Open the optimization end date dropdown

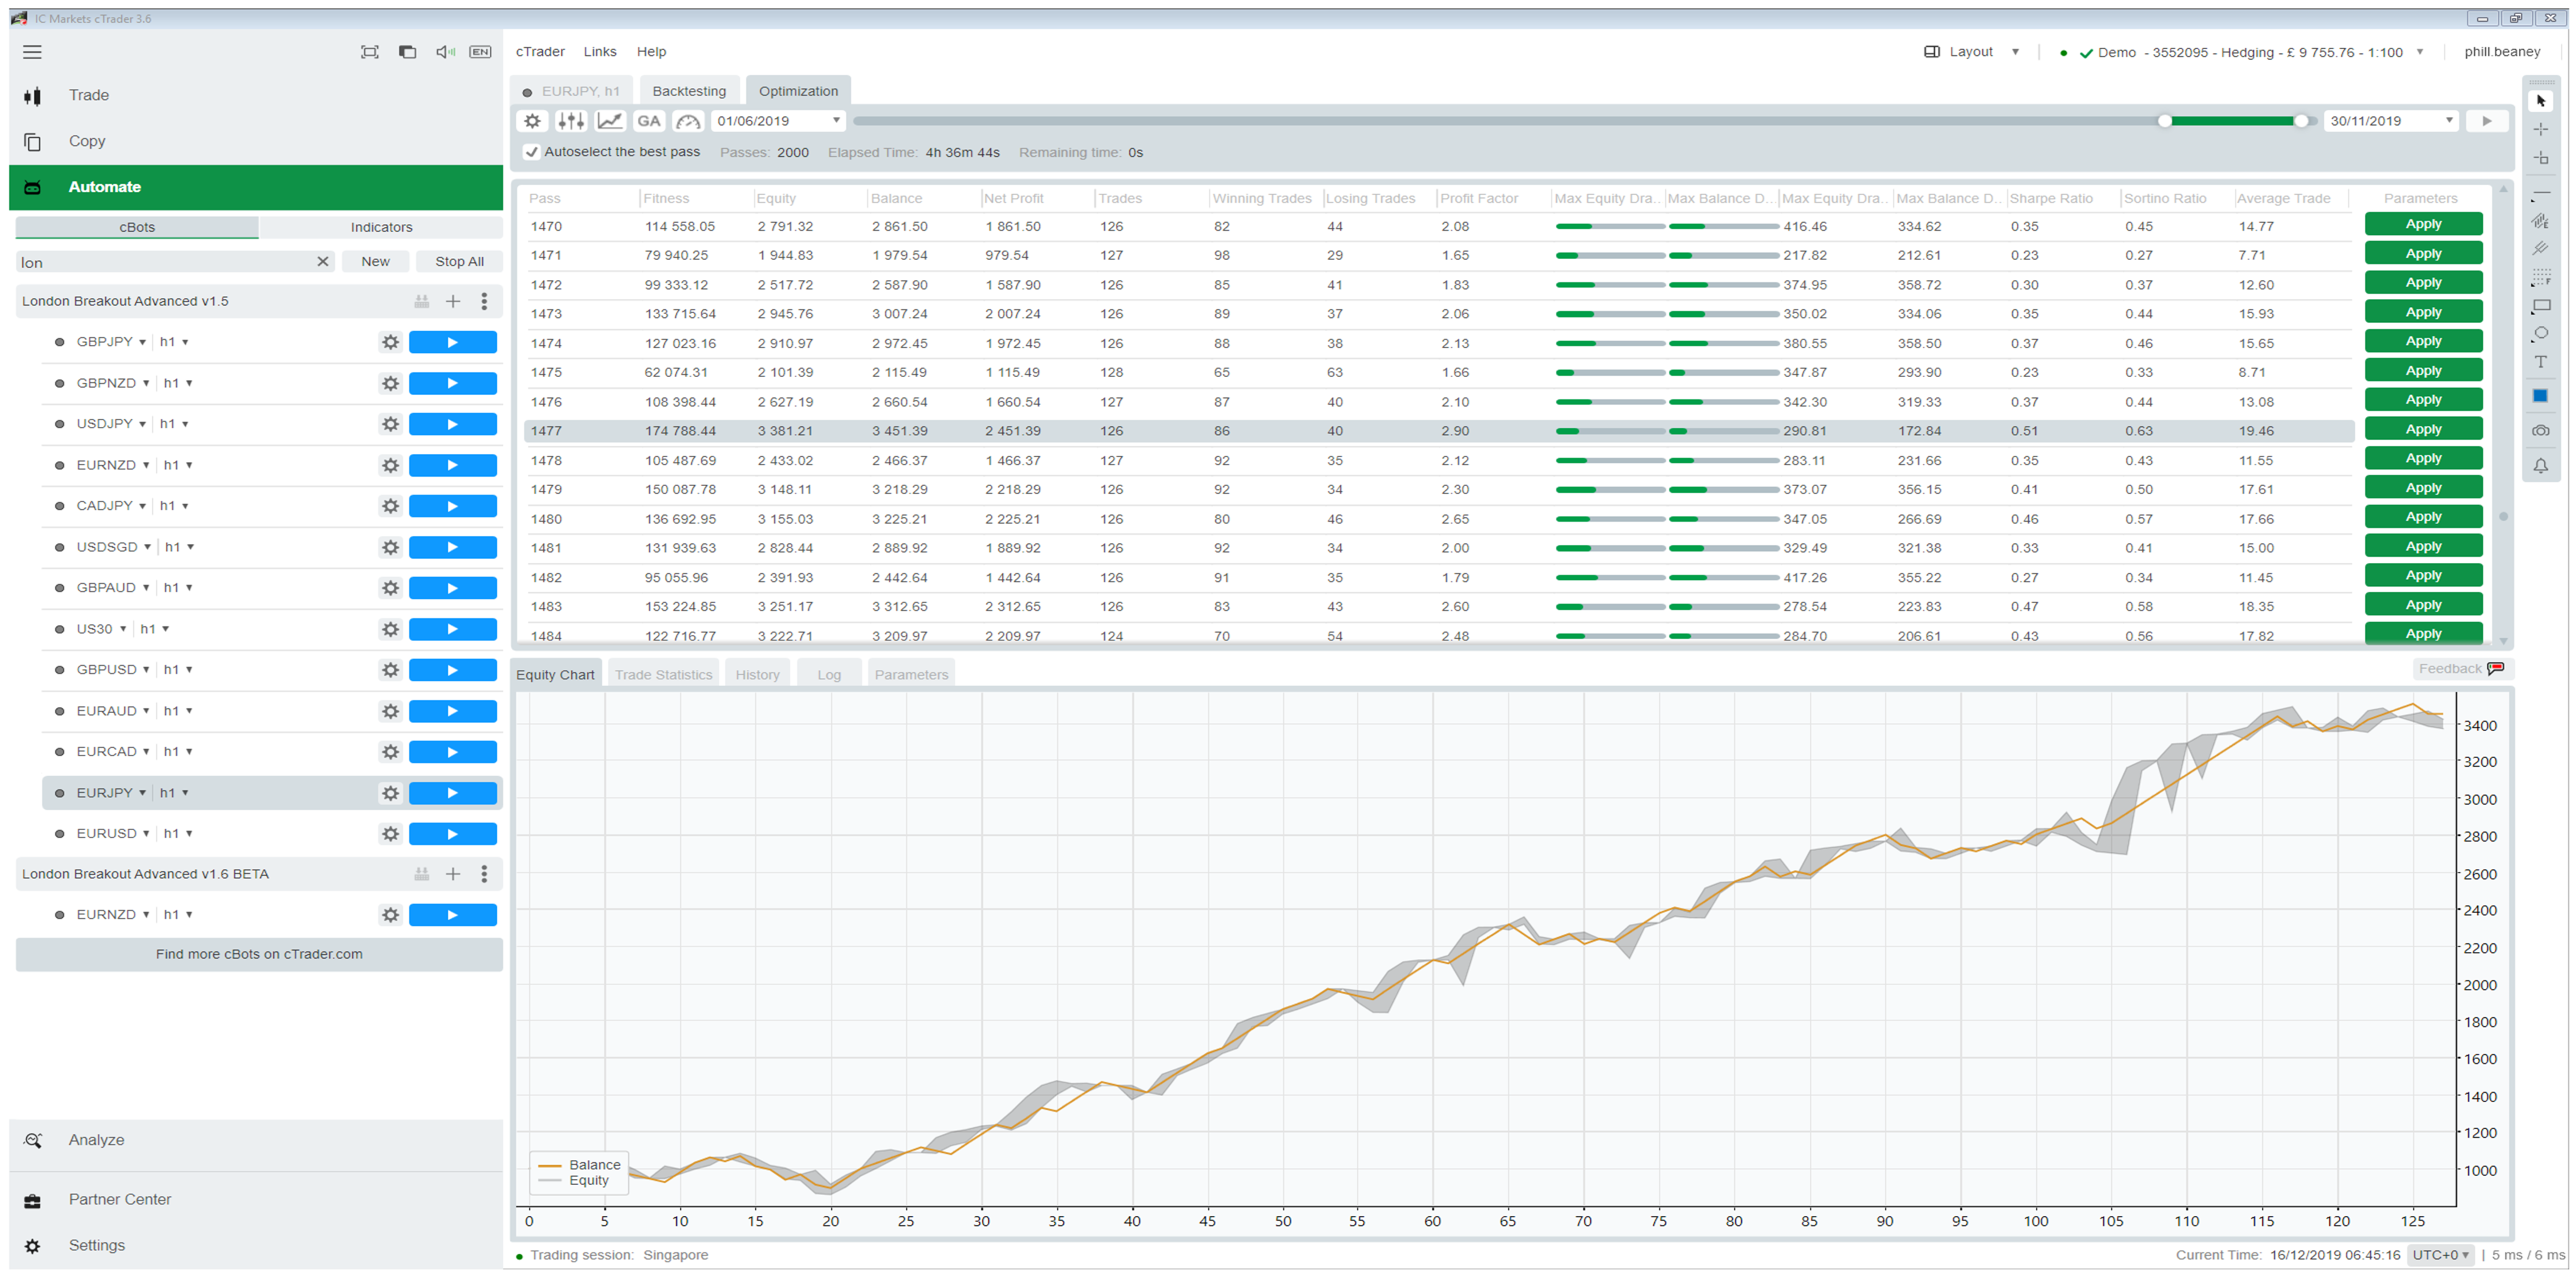[x=2449, y=121]
